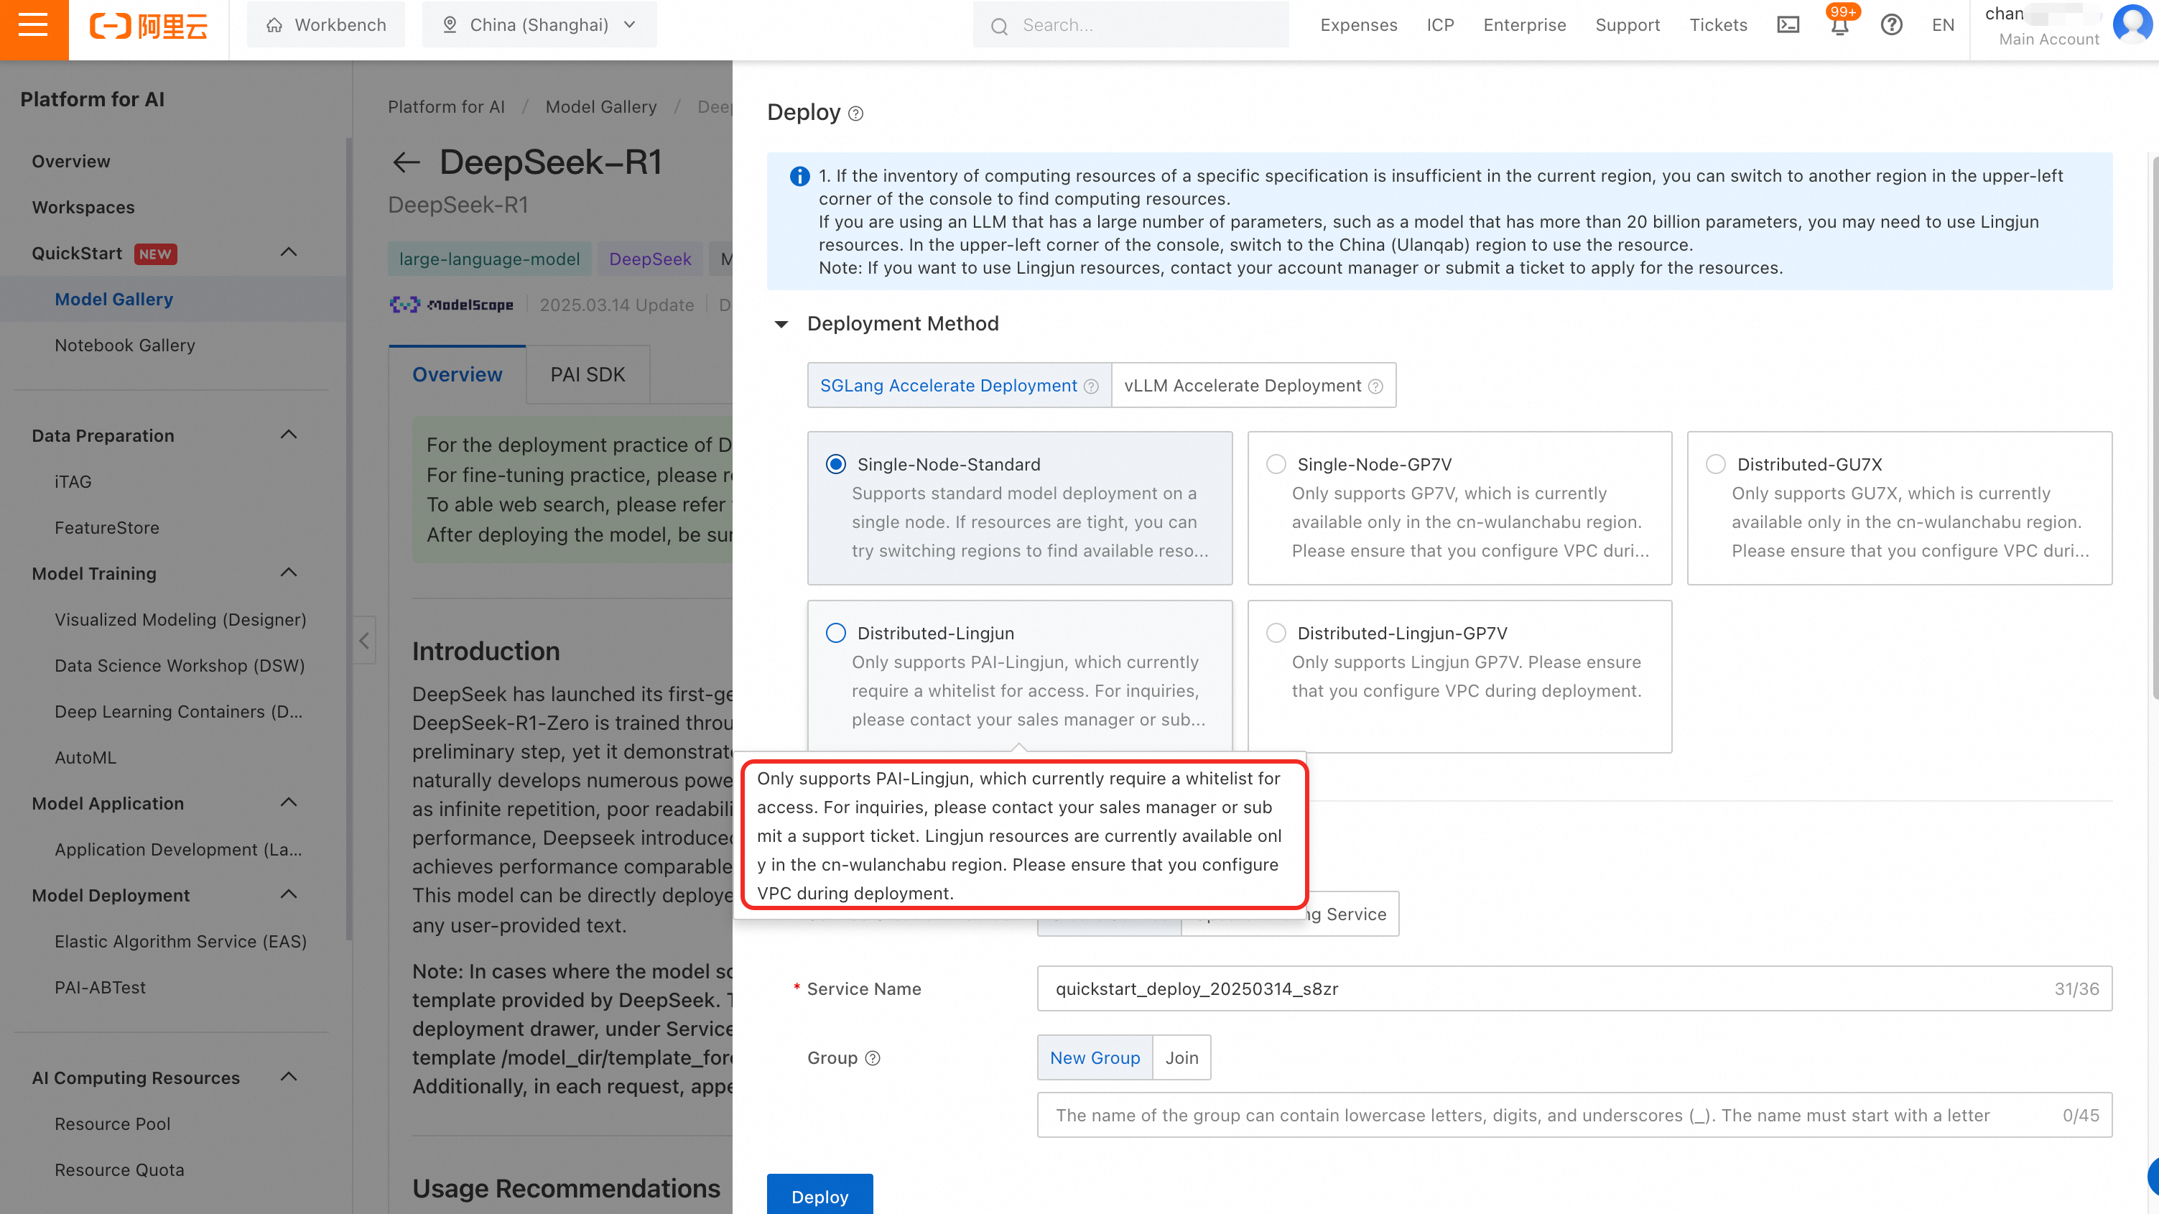This screenshot has height=1214, width=2159.
Task: Click vLLM Accelerate Deployment help icon
Action: point(1375,386)
